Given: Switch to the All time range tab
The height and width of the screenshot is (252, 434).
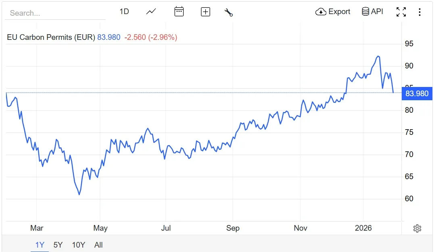Looking at the screenshot, I should pyautogui.click(x=98, y=245).
